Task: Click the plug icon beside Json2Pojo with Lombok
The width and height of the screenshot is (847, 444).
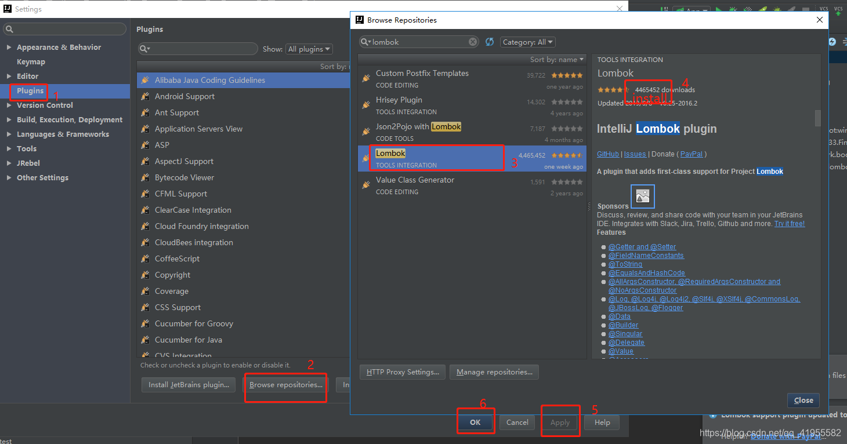Action: pos(366,132)
